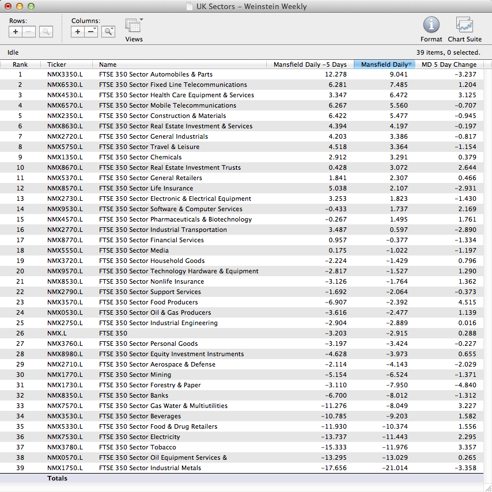Sort by the Ticker column header

click(x=56, y=64)
